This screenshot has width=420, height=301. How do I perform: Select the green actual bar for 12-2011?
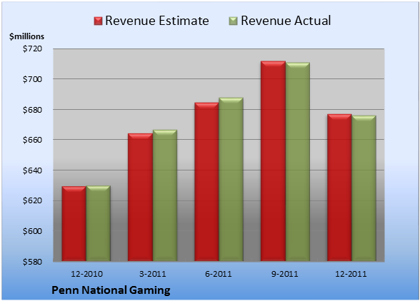[364, 188]
